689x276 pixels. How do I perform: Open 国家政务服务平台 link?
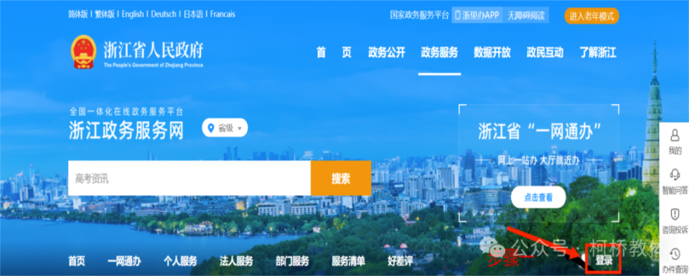point(420,15)
